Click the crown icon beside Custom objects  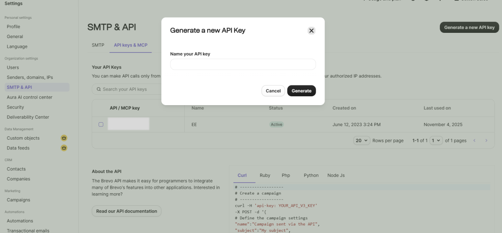64,138
